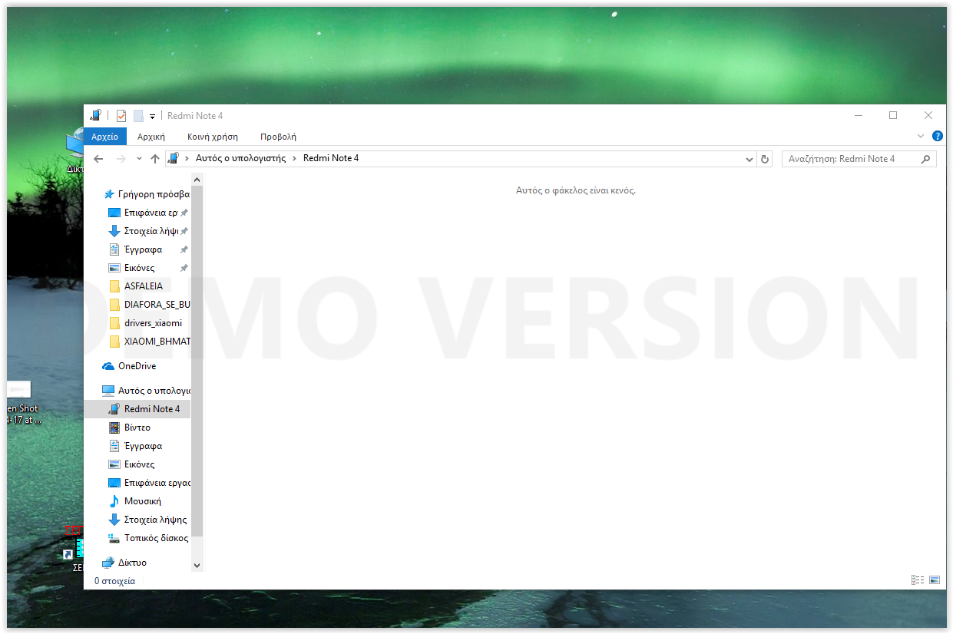Image resolution: width=953 pixels, height=634 pixels.
Task: Expand the ribbon using the chevron
Action: 922,136
